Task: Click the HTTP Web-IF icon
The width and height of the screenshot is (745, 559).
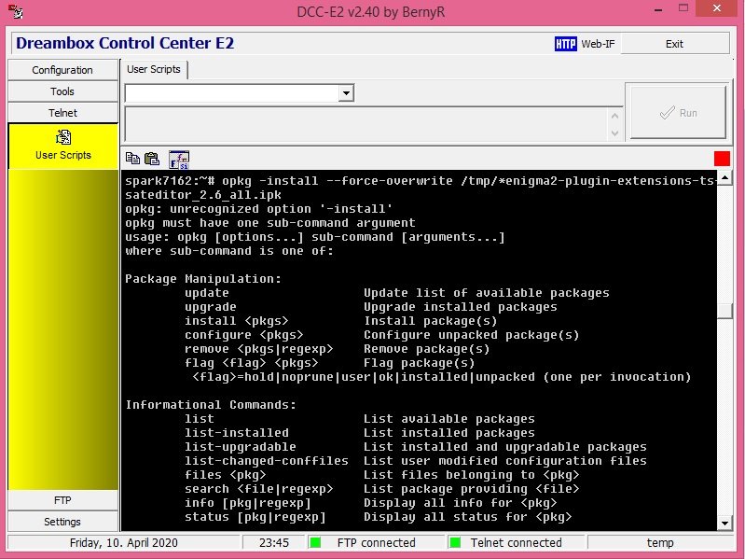Action: click(565, 44)
